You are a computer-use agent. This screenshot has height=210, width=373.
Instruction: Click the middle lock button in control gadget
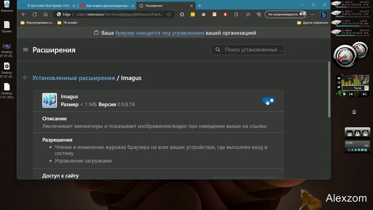pyautogui.click(x=357, y=134)
